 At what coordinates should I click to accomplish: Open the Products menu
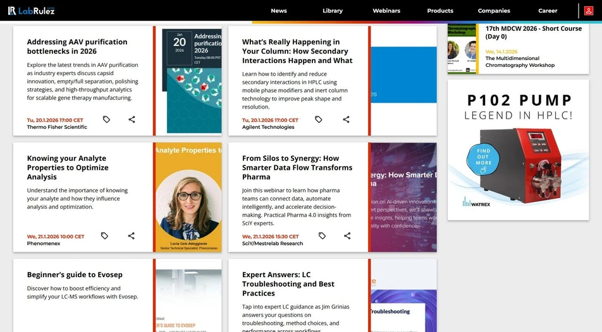tap(440, 11)
